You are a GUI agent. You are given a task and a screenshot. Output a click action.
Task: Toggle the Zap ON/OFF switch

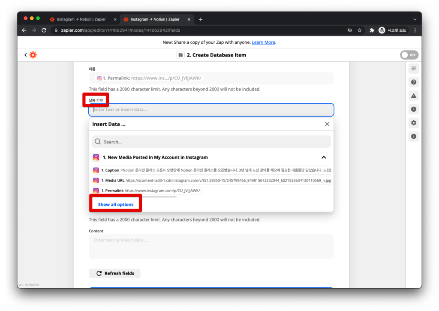pos(409,55)
